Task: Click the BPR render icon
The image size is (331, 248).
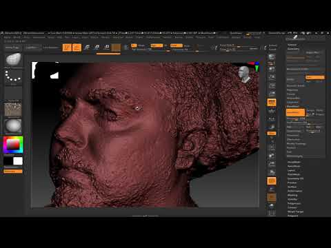Action: 272,57
